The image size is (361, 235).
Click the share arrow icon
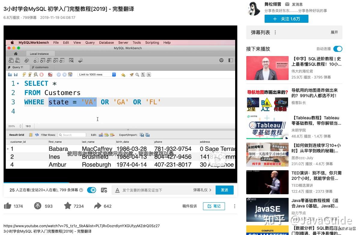pyautogui.click(x=98, y=206)
